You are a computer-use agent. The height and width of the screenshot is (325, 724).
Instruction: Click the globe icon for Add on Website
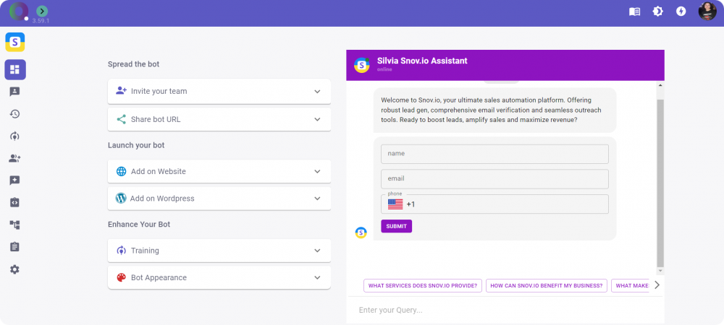point(122,171)
